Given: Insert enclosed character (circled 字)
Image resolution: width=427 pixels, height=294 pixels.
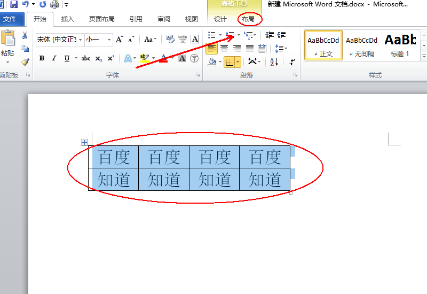Looking at the screenshot, I should (x=194, y=58).
